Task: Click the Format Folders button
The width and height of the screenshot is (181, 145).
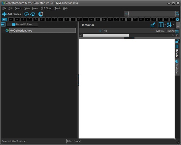Action: coord(22,24)
